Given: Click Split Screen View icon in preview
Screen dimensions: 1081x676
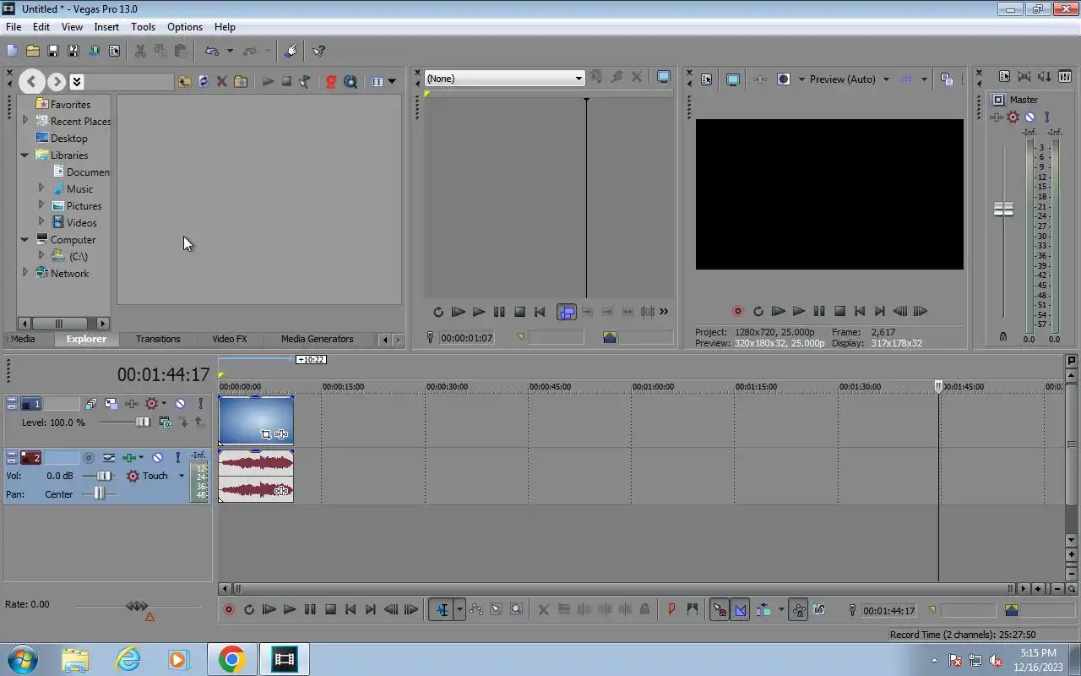Looking at the screenshot, I should [x=783, y=79].
